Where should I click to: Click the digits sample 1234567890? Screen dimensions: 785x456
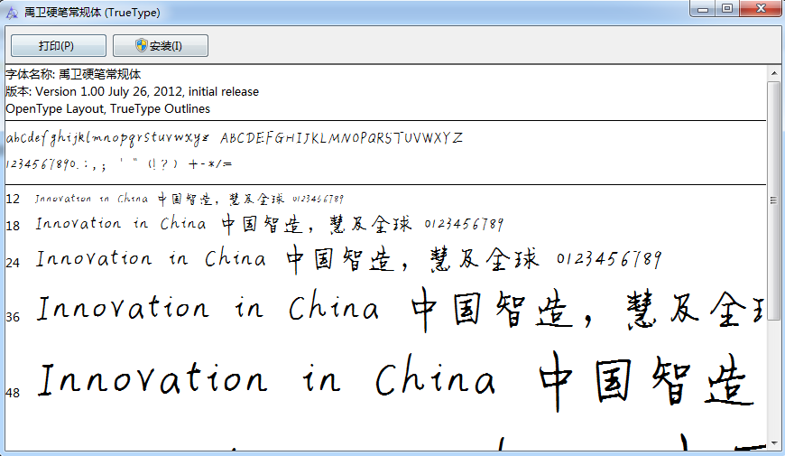click(41, 164)
